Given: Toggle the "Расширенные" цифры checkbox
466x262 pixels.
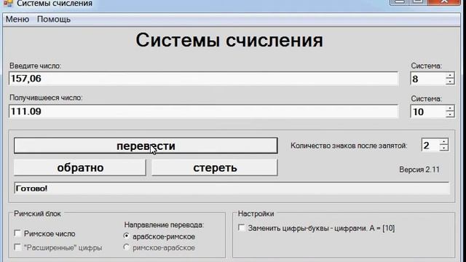Looking at the screenshot, I should (17, 247).
